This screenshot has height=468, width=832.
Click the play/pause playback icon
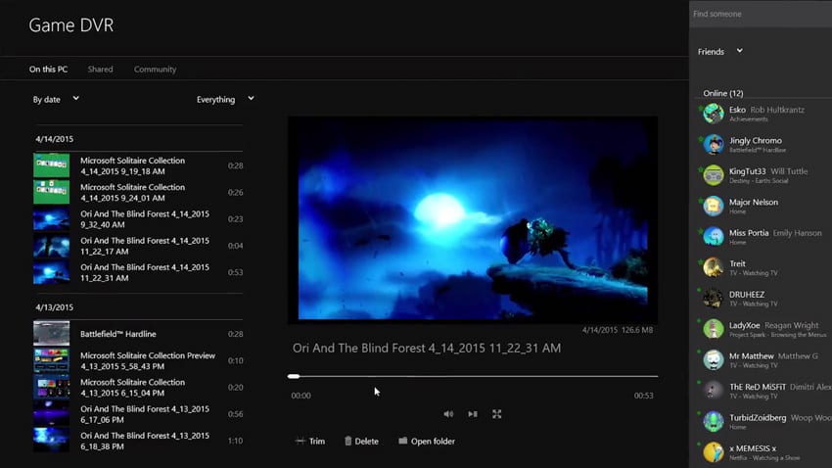(472, 414)
